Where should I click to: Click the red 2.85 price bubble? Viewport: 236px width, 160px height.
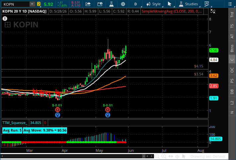tap(213, 86)
